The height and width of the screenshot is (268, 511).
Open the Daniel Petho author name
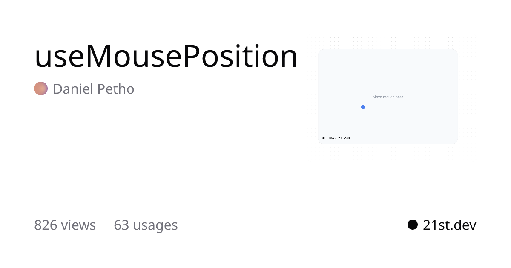(x=94, y=89)
